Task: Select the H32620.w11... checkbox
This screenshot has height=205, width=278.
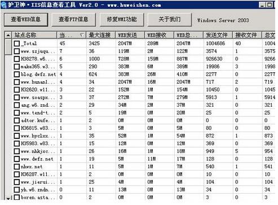Action: (x=17, y=90)
